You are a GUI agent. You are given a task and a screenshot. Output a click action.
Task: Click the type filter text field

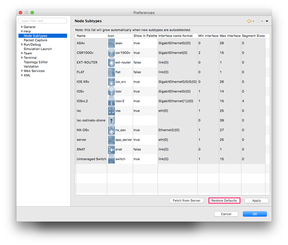click(43, 21)
